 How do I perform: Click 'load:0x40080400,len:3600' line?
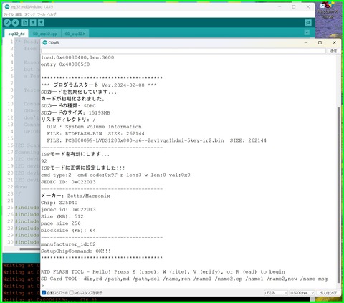(x=77, y=57)
